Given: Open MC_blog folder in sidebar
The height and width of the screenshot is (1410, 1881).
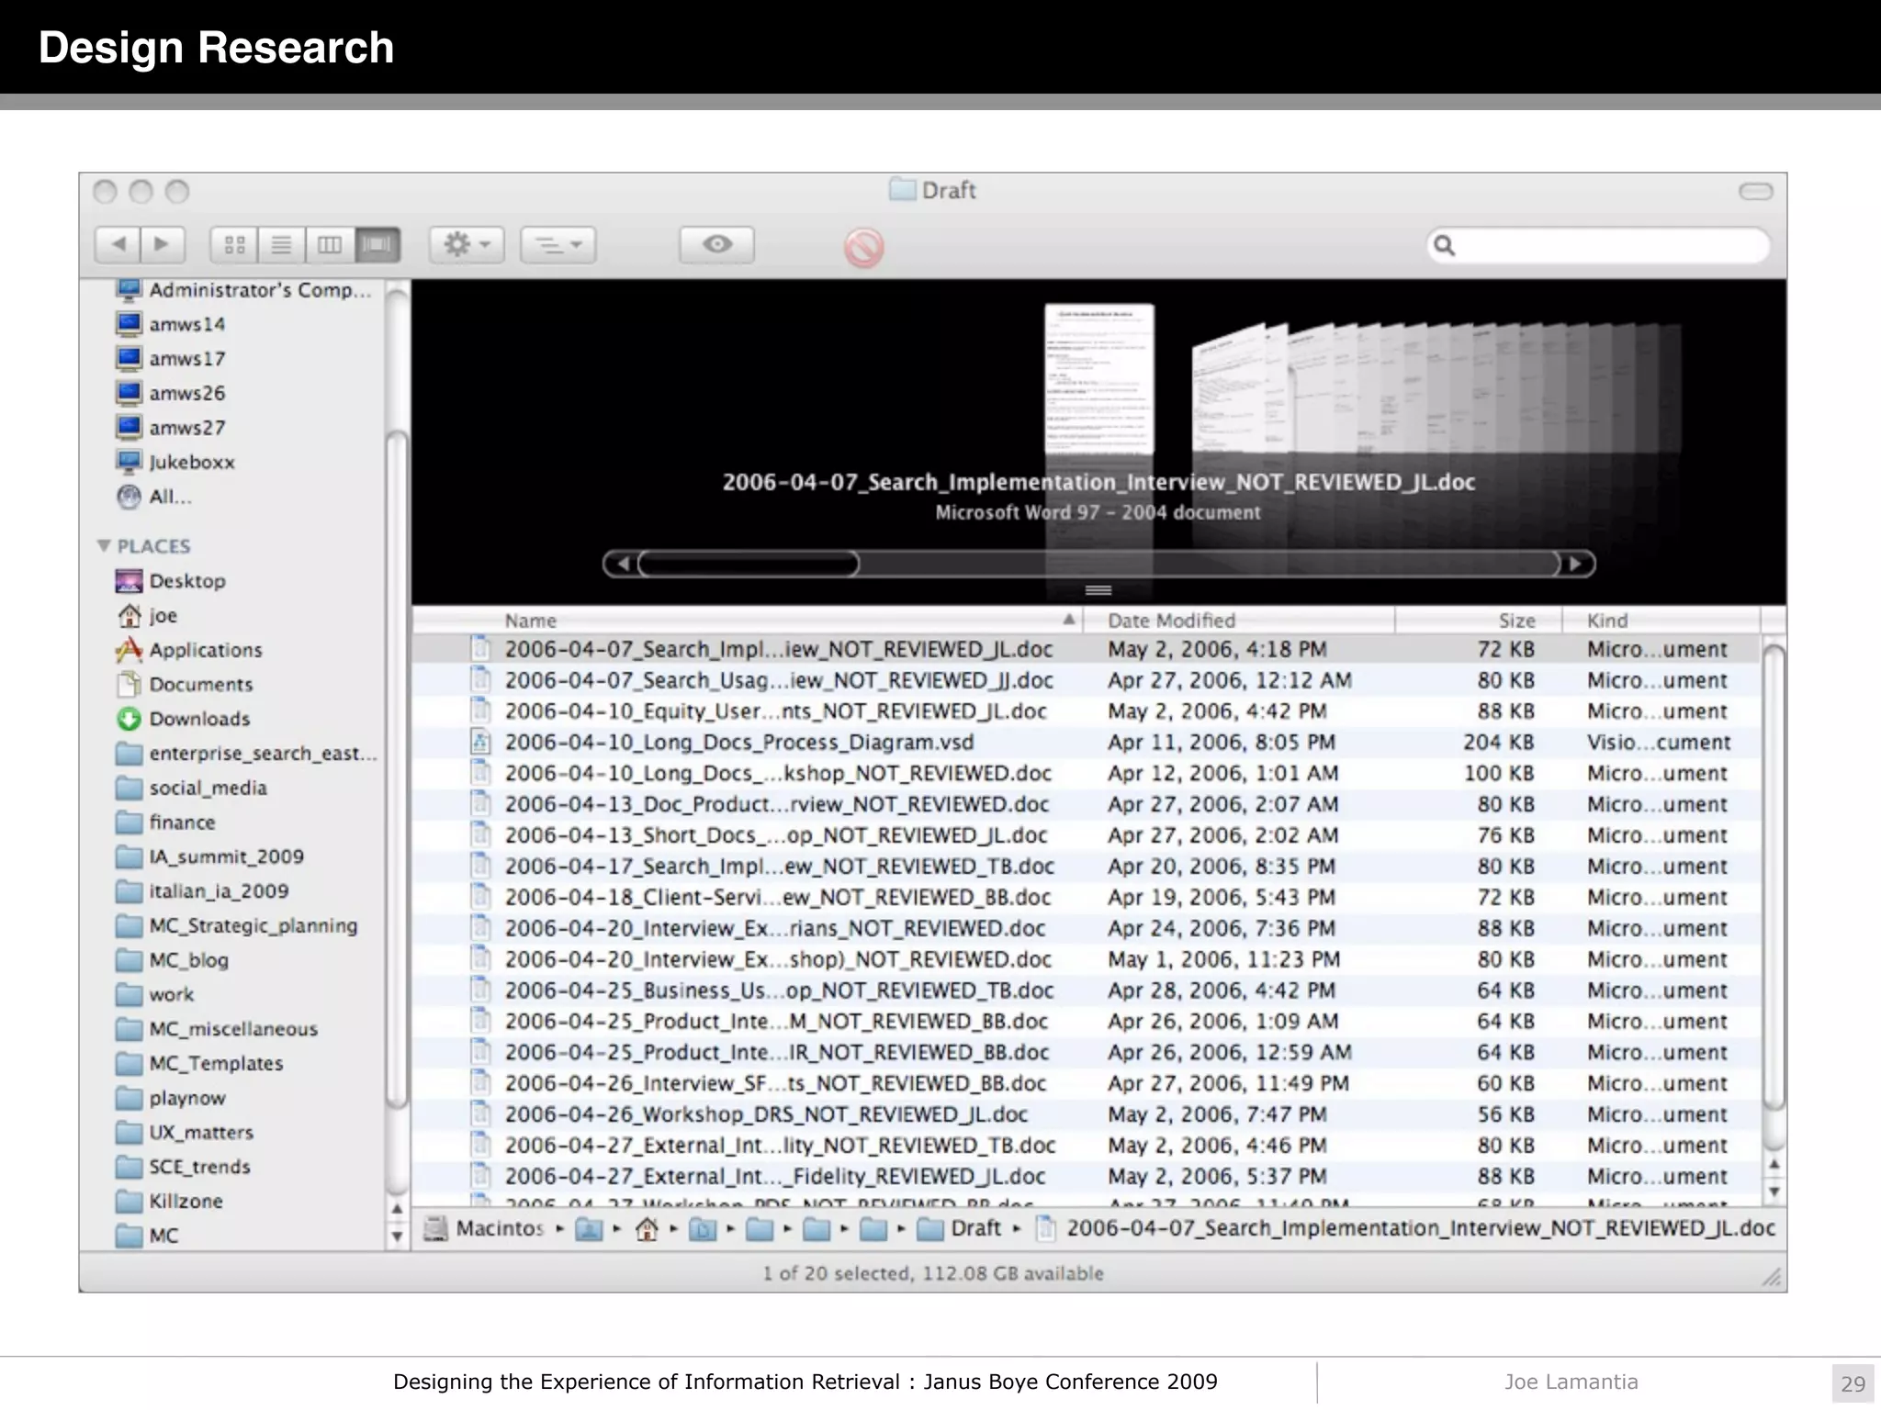Looking at the screenshot, I should click(x=173, y=960).
